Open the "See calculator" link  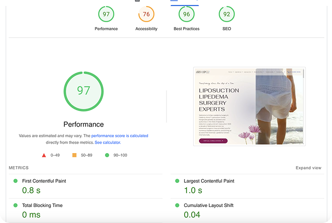click(107, 143)
